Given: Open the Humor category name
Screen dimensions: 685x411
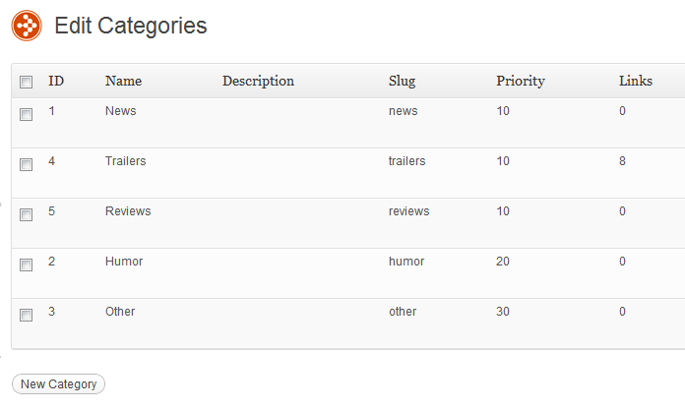Looking at the screenshot, I should pyautogui.click(x=124, y=262).
